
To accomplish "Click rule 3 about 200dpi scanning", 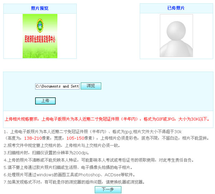I will pyautogui.click(x=47, y=153).
